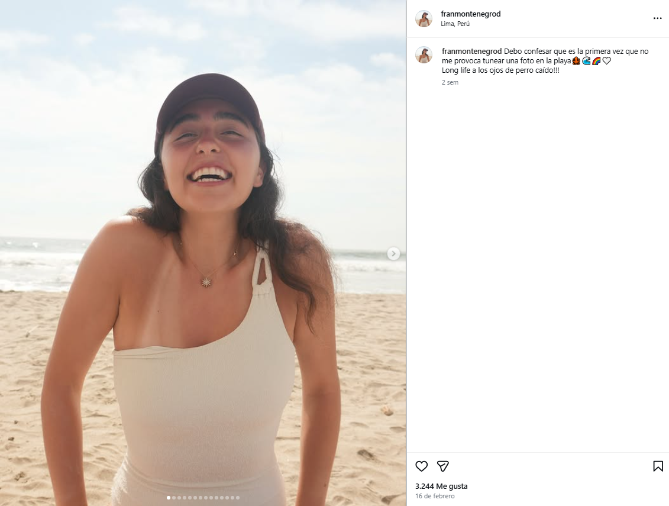Click the profile avatar beside the caption
Image resolution: width=669 pixels, height=506 pixels.
[x=424, y=54]
